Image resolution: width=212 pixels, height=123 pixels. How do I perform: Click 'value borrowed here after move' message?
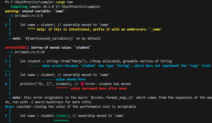(99, 89)
